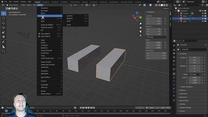
Task: Expand Camera row in outliner
Action: click(x=178, y=13)
